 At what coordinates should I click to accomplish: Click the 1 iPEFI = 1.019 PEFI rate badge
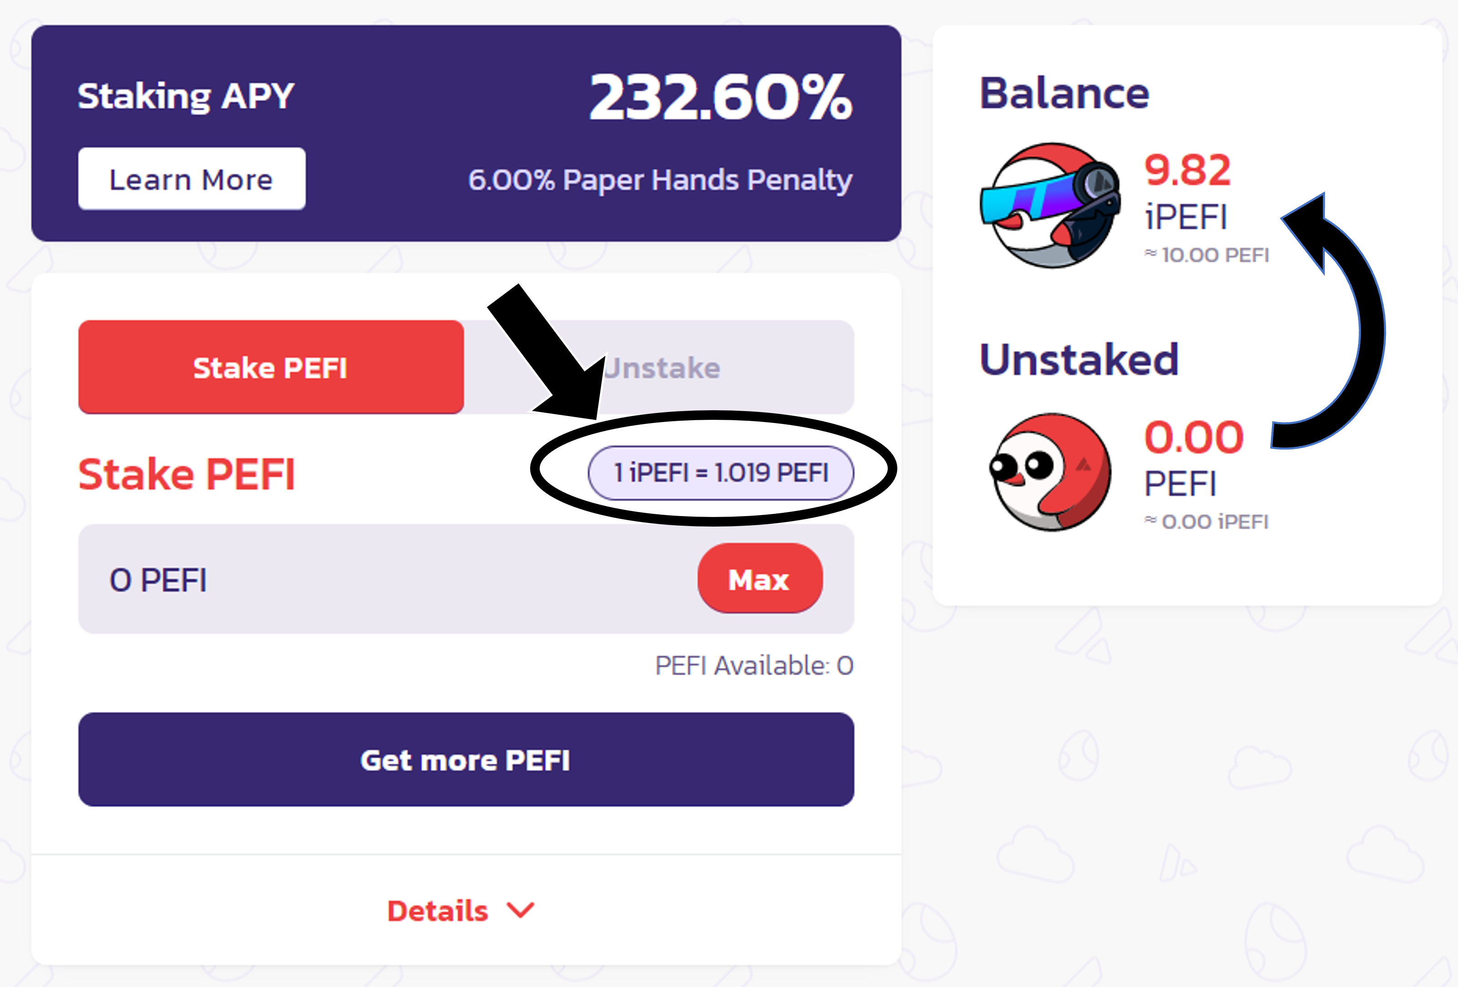[x=721, y=472]
